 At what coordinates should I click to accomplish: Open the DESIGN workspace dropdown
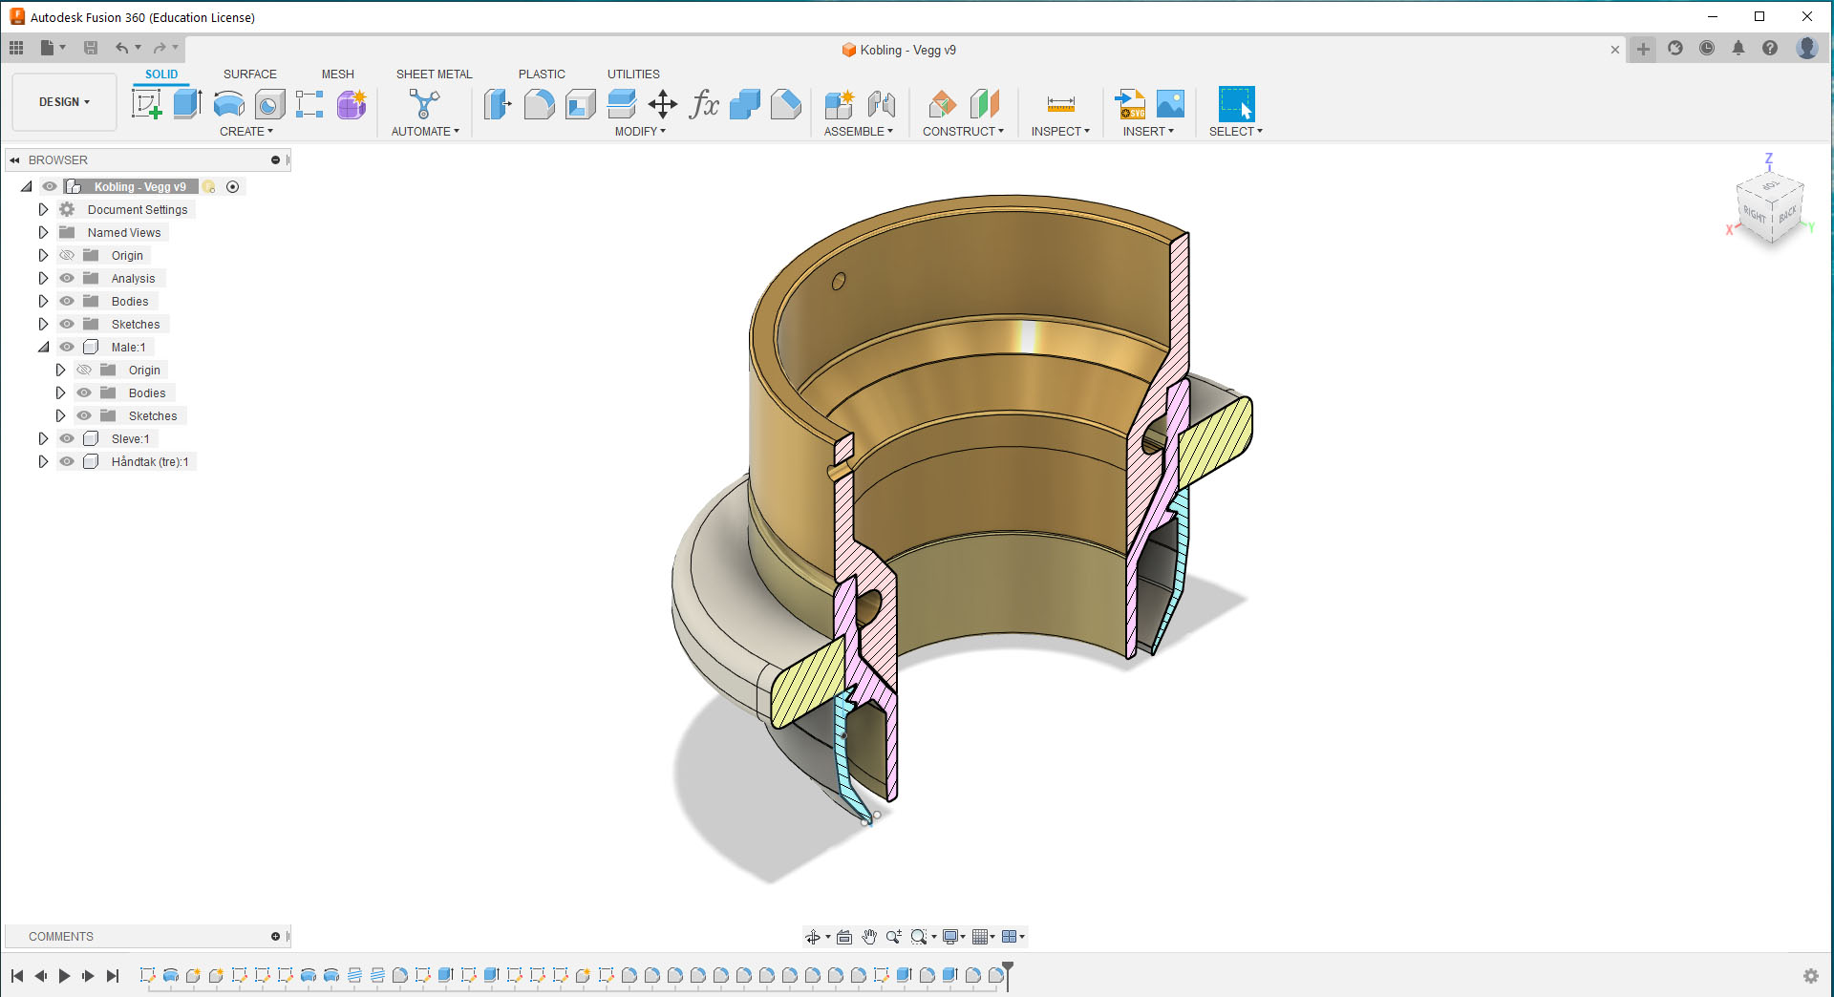click(x=64, y=102)
